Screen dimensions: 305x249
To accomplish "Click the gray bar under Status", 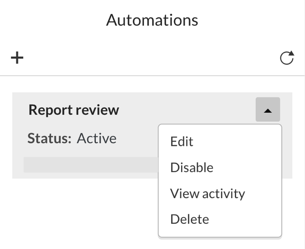I will tap(91, 165).
